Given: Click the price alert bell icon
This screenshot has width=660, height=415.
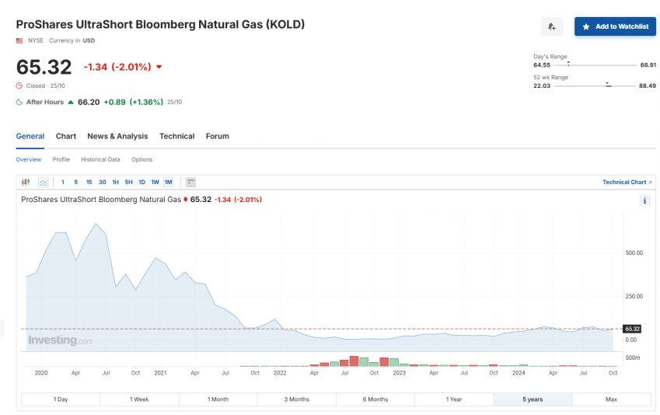Looking at the screenshot, I should coord(551,26).
